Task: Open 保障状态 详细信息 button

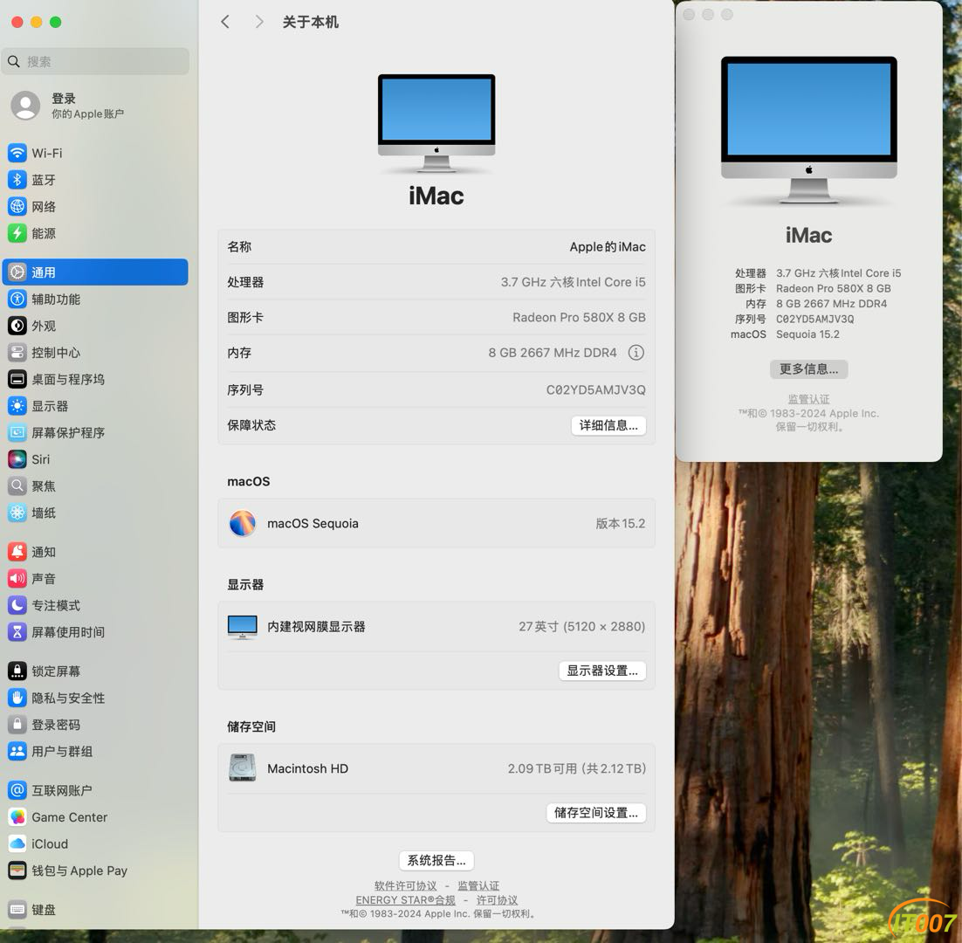Action: (608, 425)
